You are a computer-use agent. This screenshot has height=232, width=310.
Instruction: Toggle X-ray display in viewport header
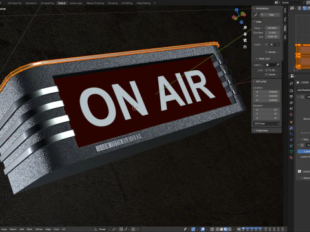(212, 229)
